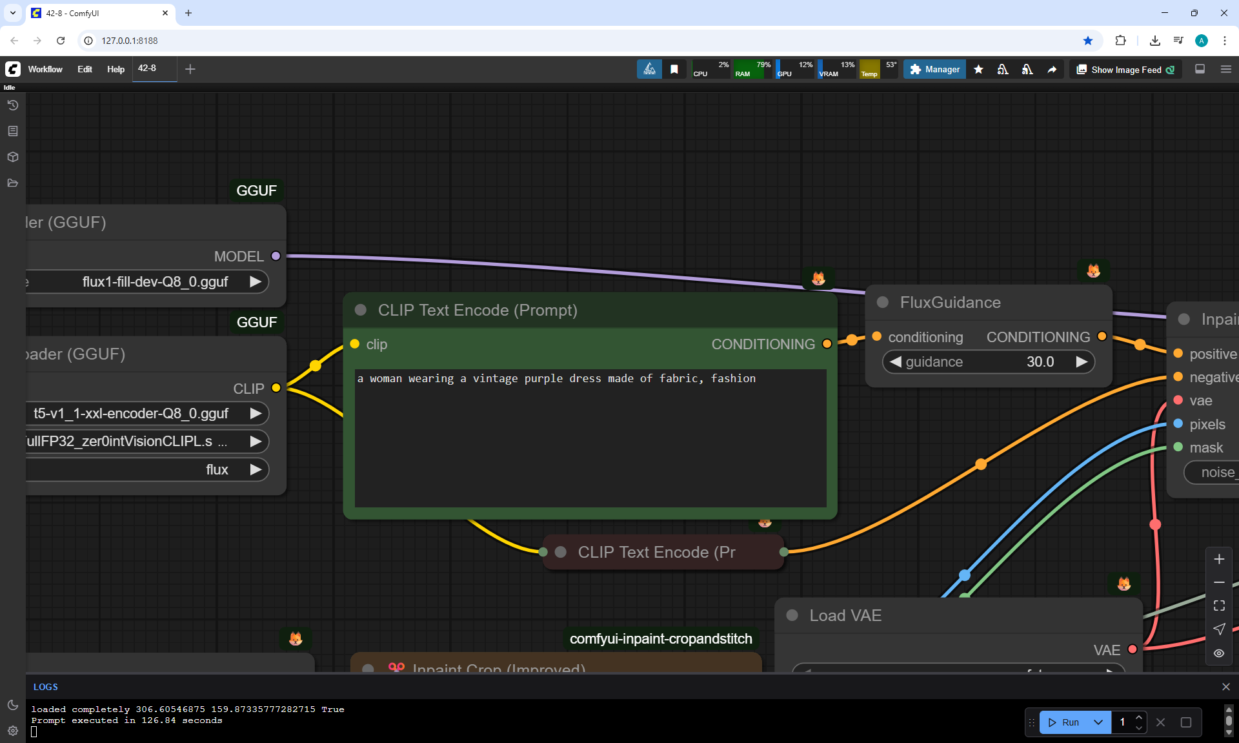The height and width of the screenshot is (743, 1239).
Task: Click the share arrow icon in toolbar
Action: pyautogui.click(x=1052, y=69)
